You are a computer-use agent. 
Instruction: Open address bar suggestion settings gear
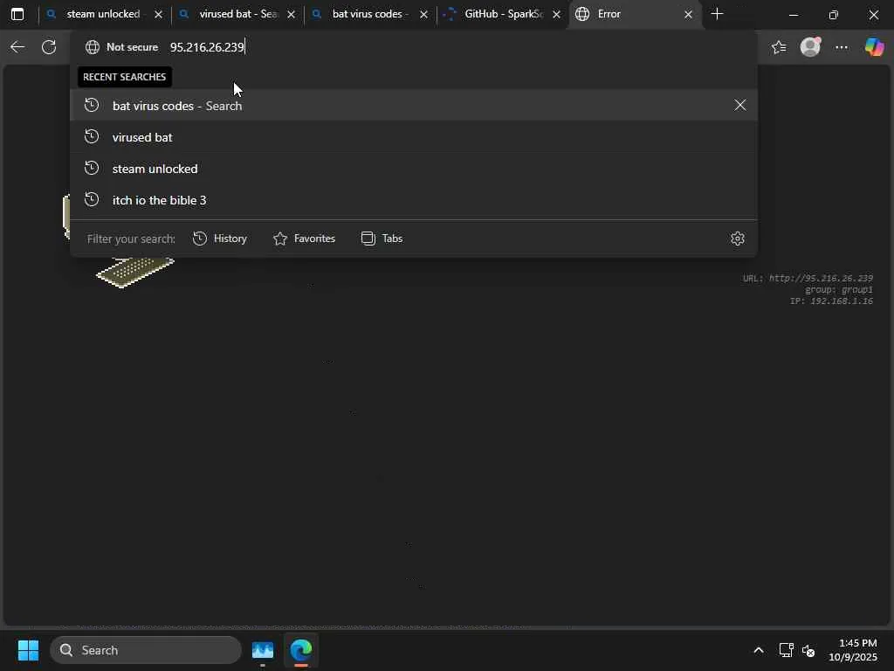point(738,239)
